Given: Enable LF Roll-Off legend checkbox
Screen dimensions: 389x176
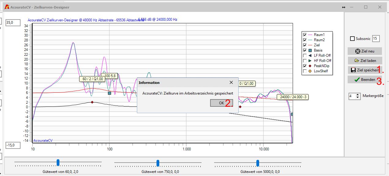Looking at the screenshot, I should [x=305, y=56].
